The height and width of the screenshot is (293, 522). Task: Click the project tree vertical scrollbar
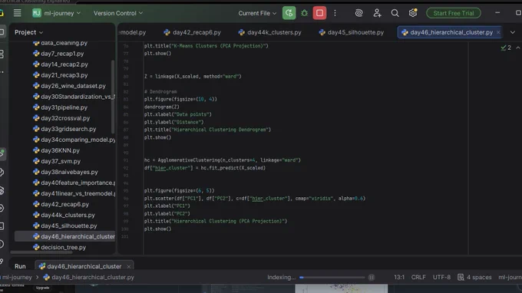coord(113,97)
